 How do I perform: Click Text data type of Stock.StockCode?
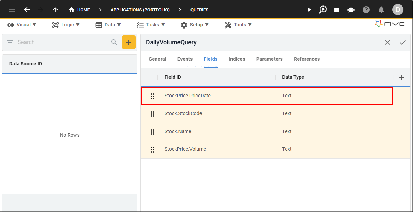coord(287,113)
